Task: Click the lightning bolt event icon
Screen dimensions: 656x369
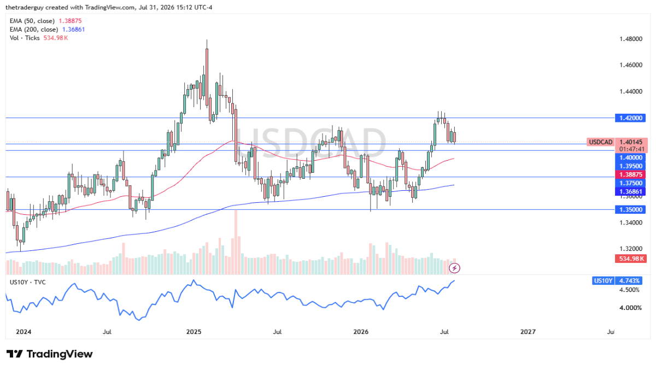Action: [x=455, y=268]
